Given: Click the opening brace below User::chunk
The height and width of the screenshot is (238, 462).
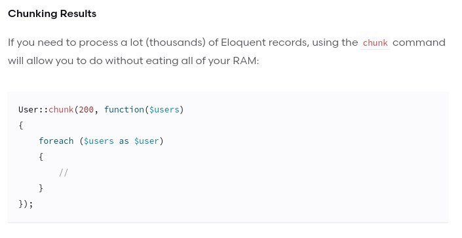Looking at the screenshot, I should coord(20,126).
